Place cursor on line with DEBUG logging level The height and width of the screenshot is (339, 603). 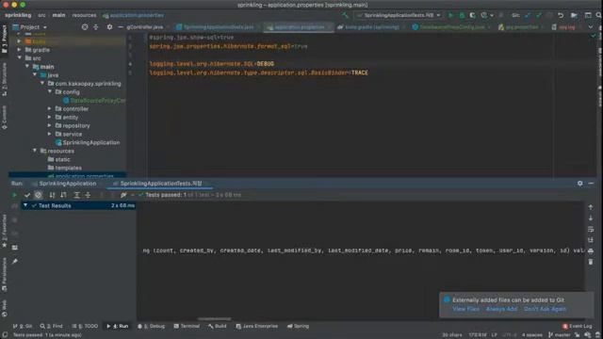click(x=211, y=64)
